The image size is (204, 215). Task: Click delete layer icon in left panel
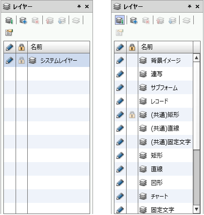point(35,20)
